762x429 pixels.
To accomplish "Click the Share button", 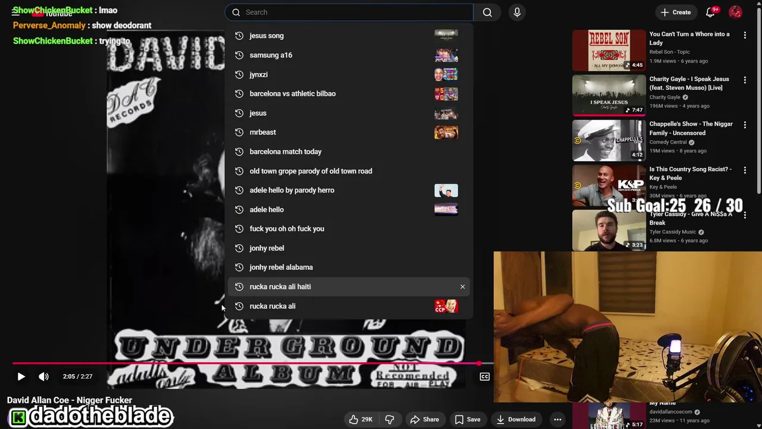I will [424, 419].
